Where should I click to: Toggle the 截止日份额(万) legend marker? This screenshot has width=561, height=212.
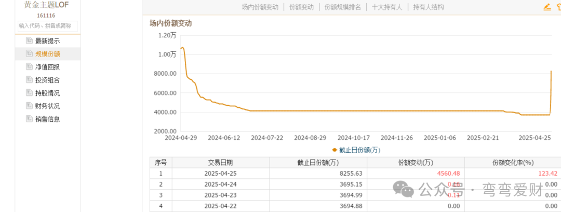[335, 150]
